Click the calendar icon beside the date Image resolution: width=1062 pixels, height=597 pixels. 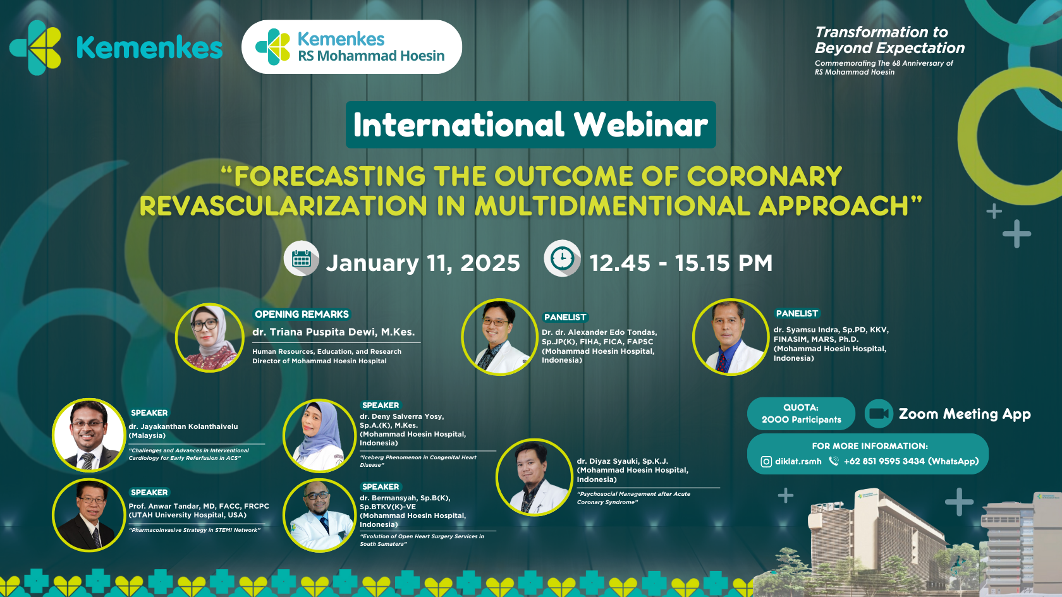coord(302,259)
